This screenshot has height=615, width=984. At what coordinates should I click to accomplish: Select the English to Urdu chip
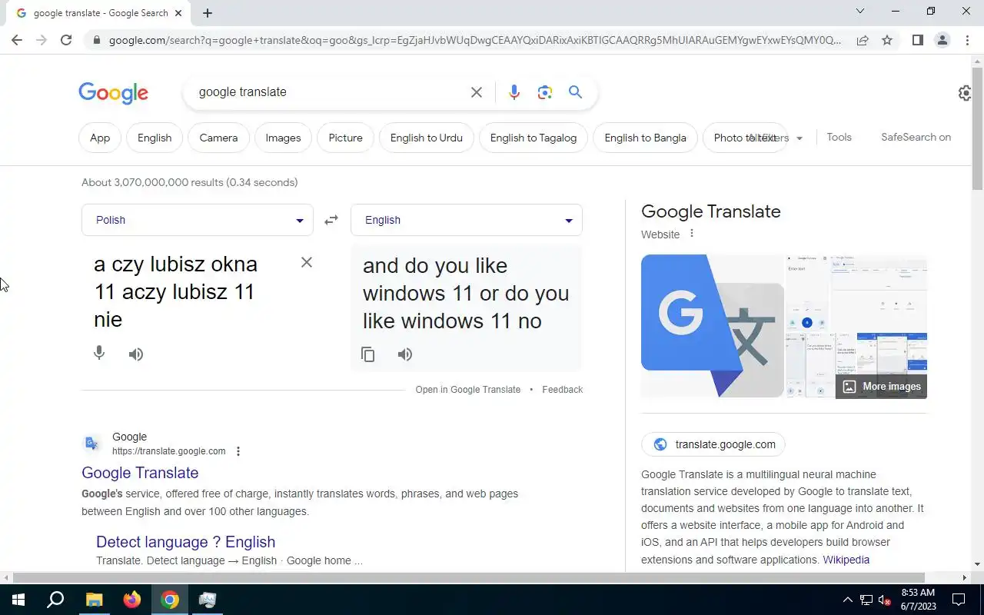[x=427, y=138]
